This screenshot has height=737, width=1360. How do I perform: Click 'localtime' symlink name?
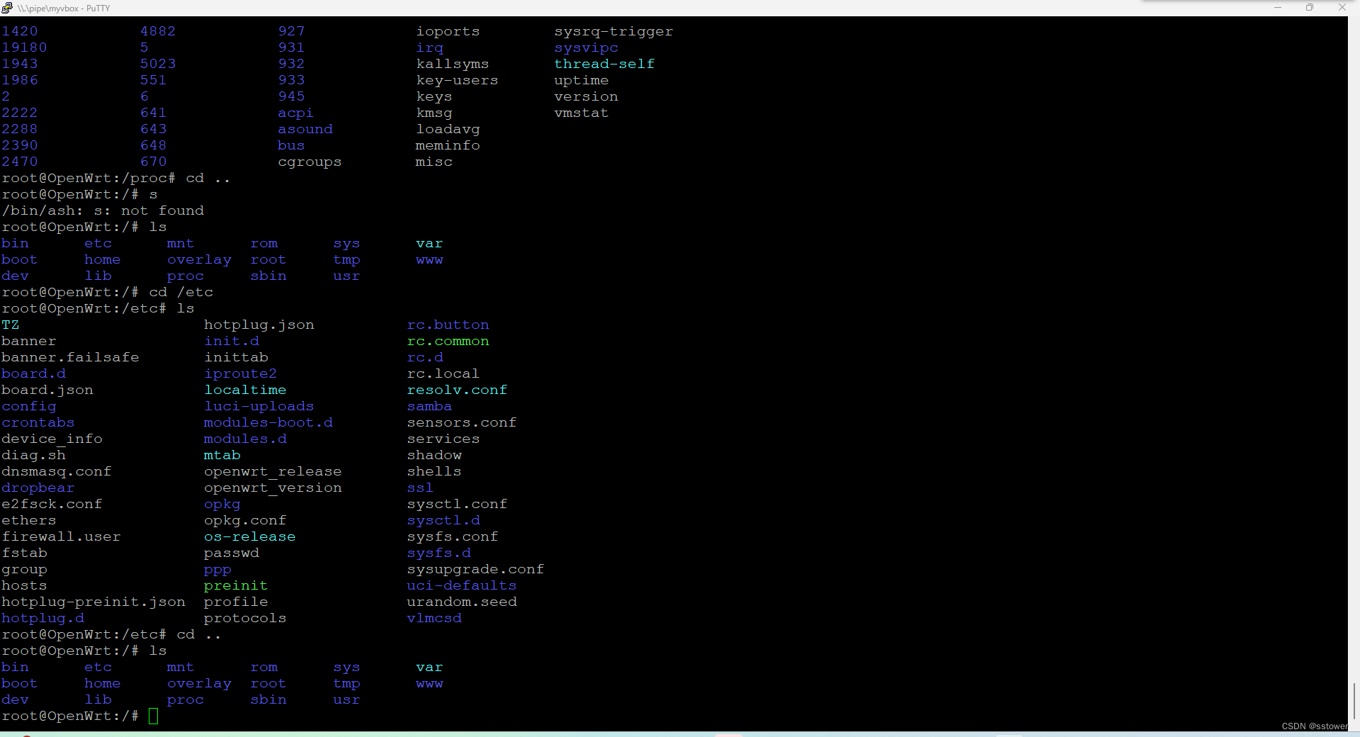(x=246, y=390)
